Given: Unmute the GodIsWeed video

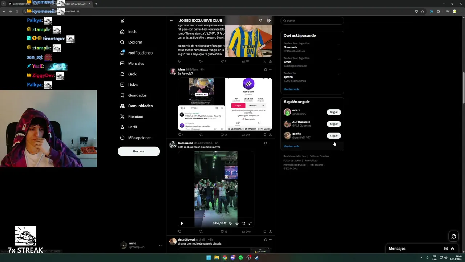Looking at the screenshot, I should pos(230,223).
